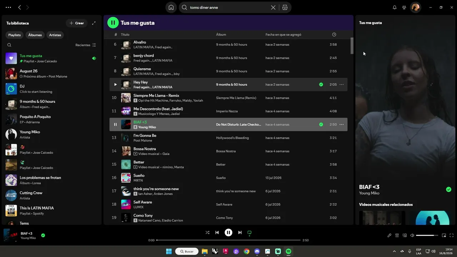
Task: Sort by the Álbum column header
Action: [x=221, y=35]
